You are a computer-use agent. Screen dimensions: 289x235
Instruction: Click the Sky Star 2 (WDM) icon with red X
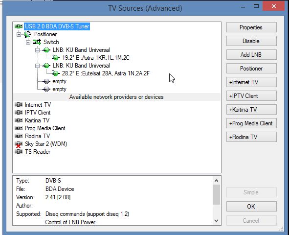click(x=19, y=144)
